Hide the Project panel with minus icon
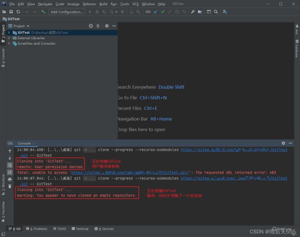 (x=114, y=26)
